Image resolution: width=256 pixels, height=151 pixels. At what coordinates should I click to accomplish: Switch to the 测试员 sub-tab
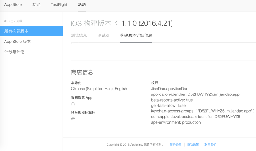click(103, 35)
